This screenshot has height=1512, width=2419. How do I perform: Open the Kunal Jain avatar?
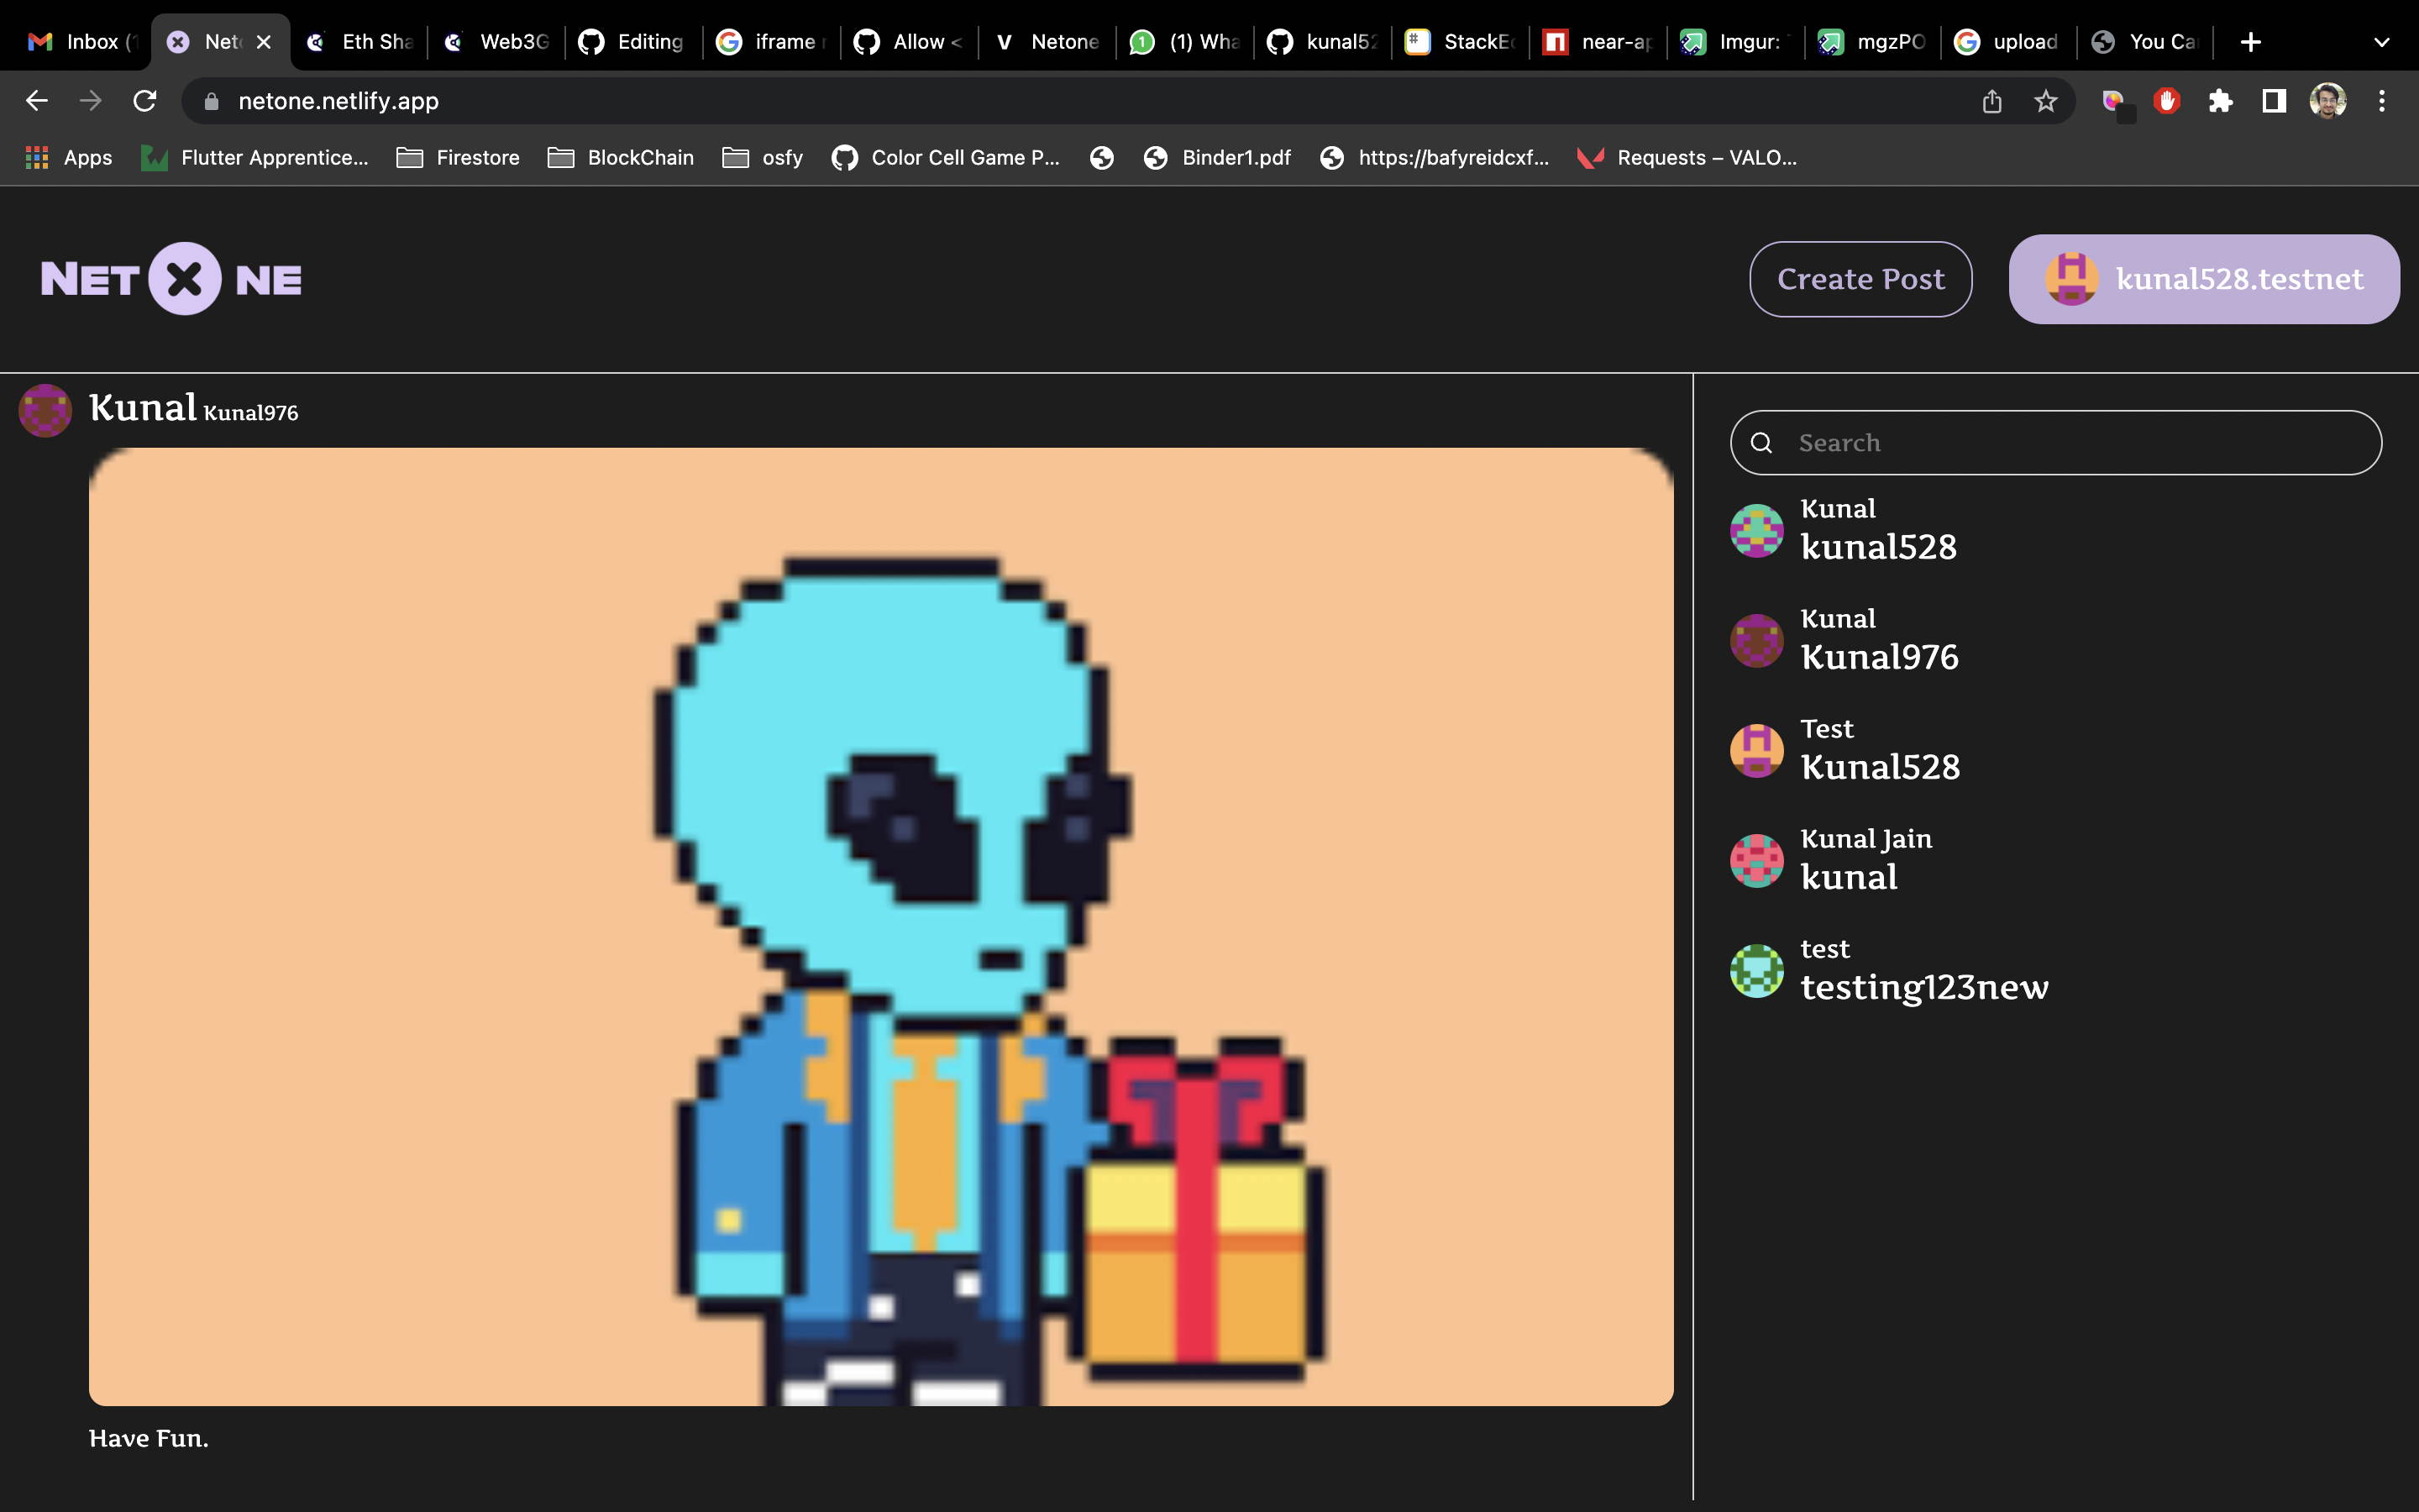(1756, 861)
